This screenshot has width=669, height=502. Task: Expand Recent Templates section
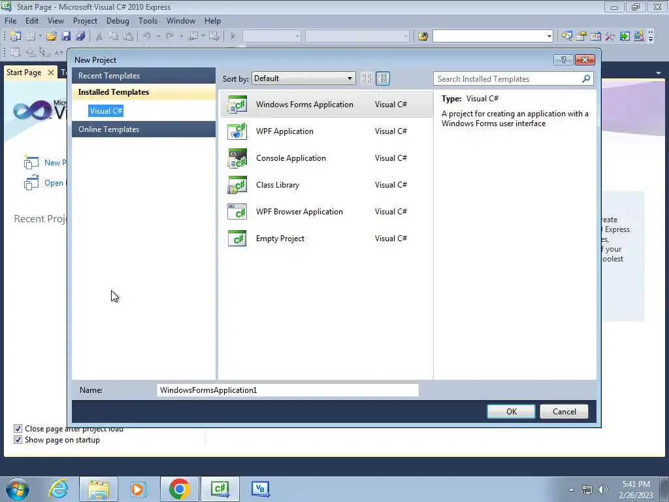point(144,76)
